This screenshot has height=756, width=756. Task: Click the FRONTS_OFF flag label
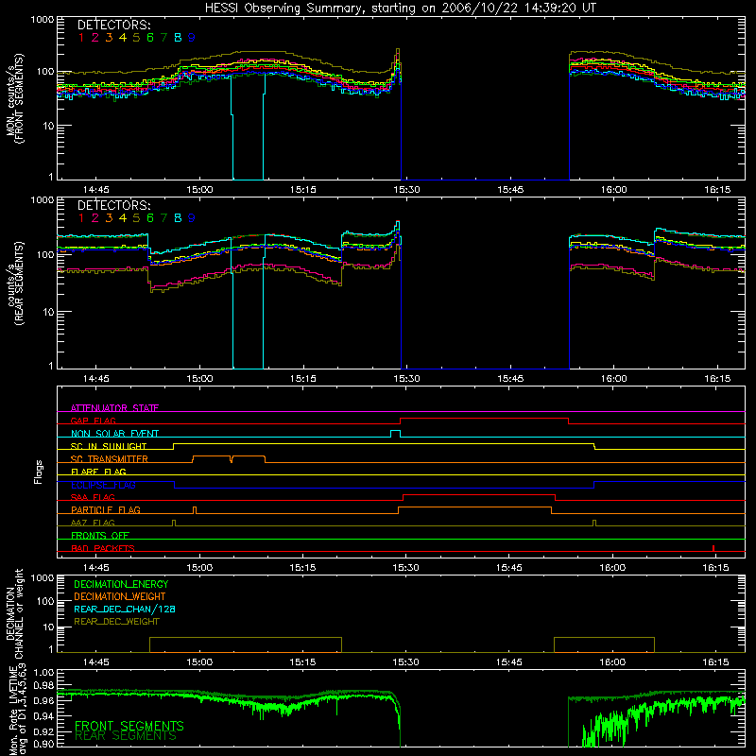click(100, 535)
